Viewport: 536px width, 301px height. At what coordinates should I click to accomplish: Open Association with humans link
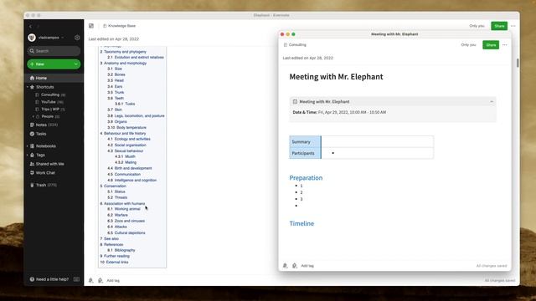125,203
